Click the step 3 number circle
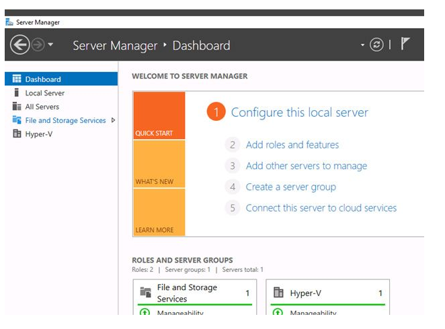445x329 pixels. coord(233,165)
